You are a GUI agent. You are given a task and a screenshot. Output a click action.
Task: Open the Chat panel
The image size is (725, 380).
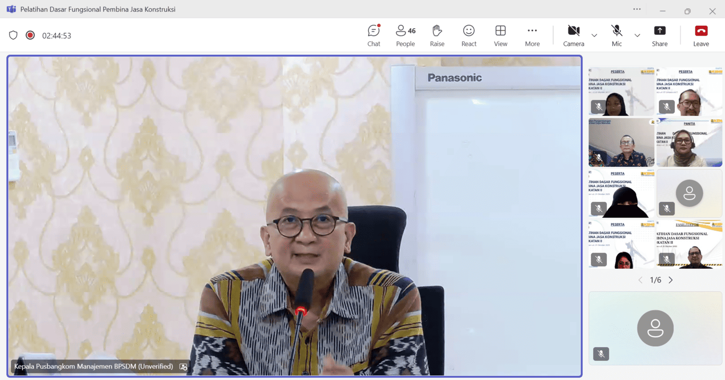[x=374, y=36]
